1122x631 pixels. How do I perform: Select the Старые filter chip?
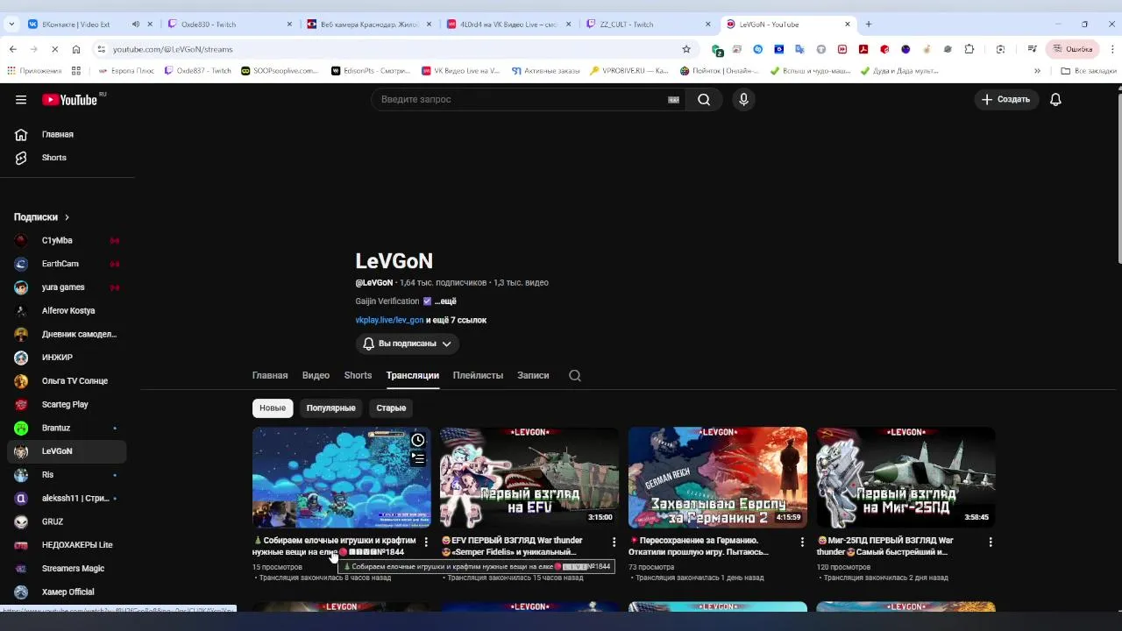391,408
